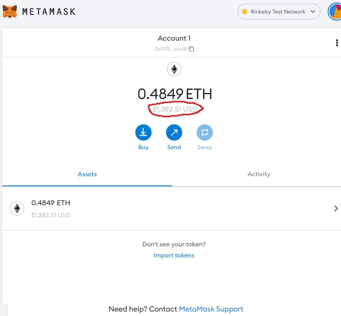Switch to the Activity tab
Image resolution: width=341 pixels, height=316 pixels.
pos(259,174)
